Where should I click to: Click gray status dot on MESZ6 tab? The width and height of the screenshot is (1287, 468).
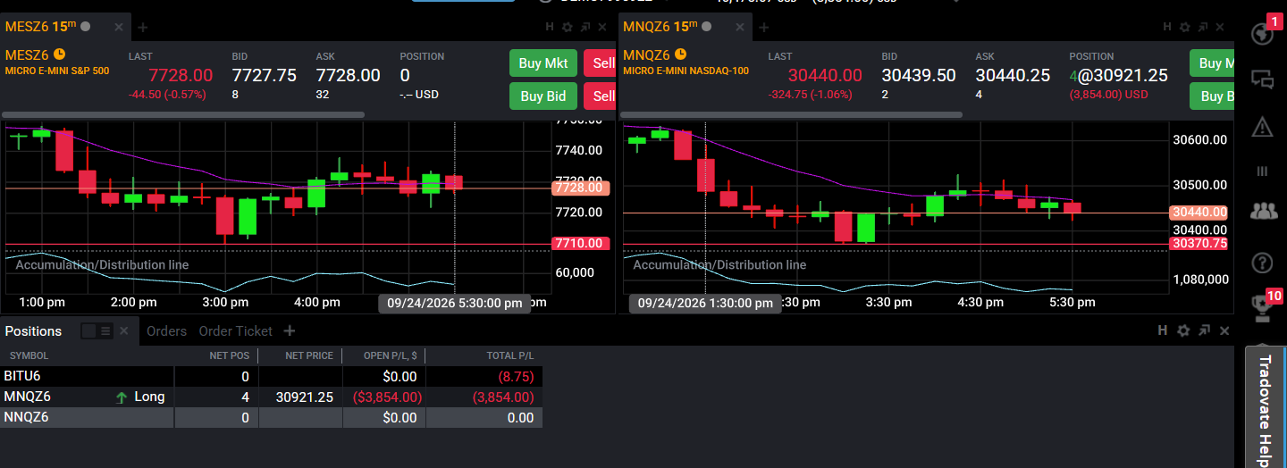(86, 27)
